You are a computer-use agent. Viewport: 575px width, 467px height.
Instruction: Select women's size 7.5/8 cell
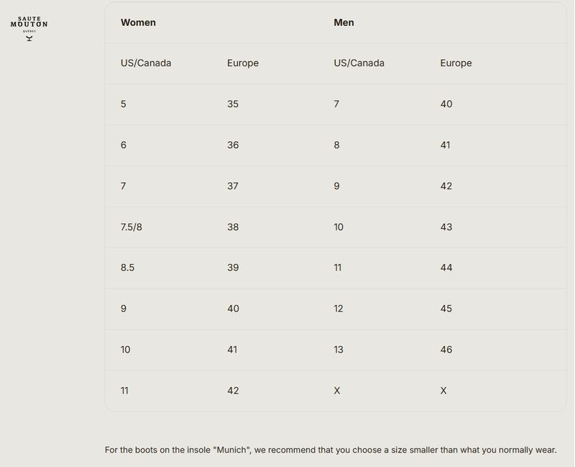pos(132,227)
